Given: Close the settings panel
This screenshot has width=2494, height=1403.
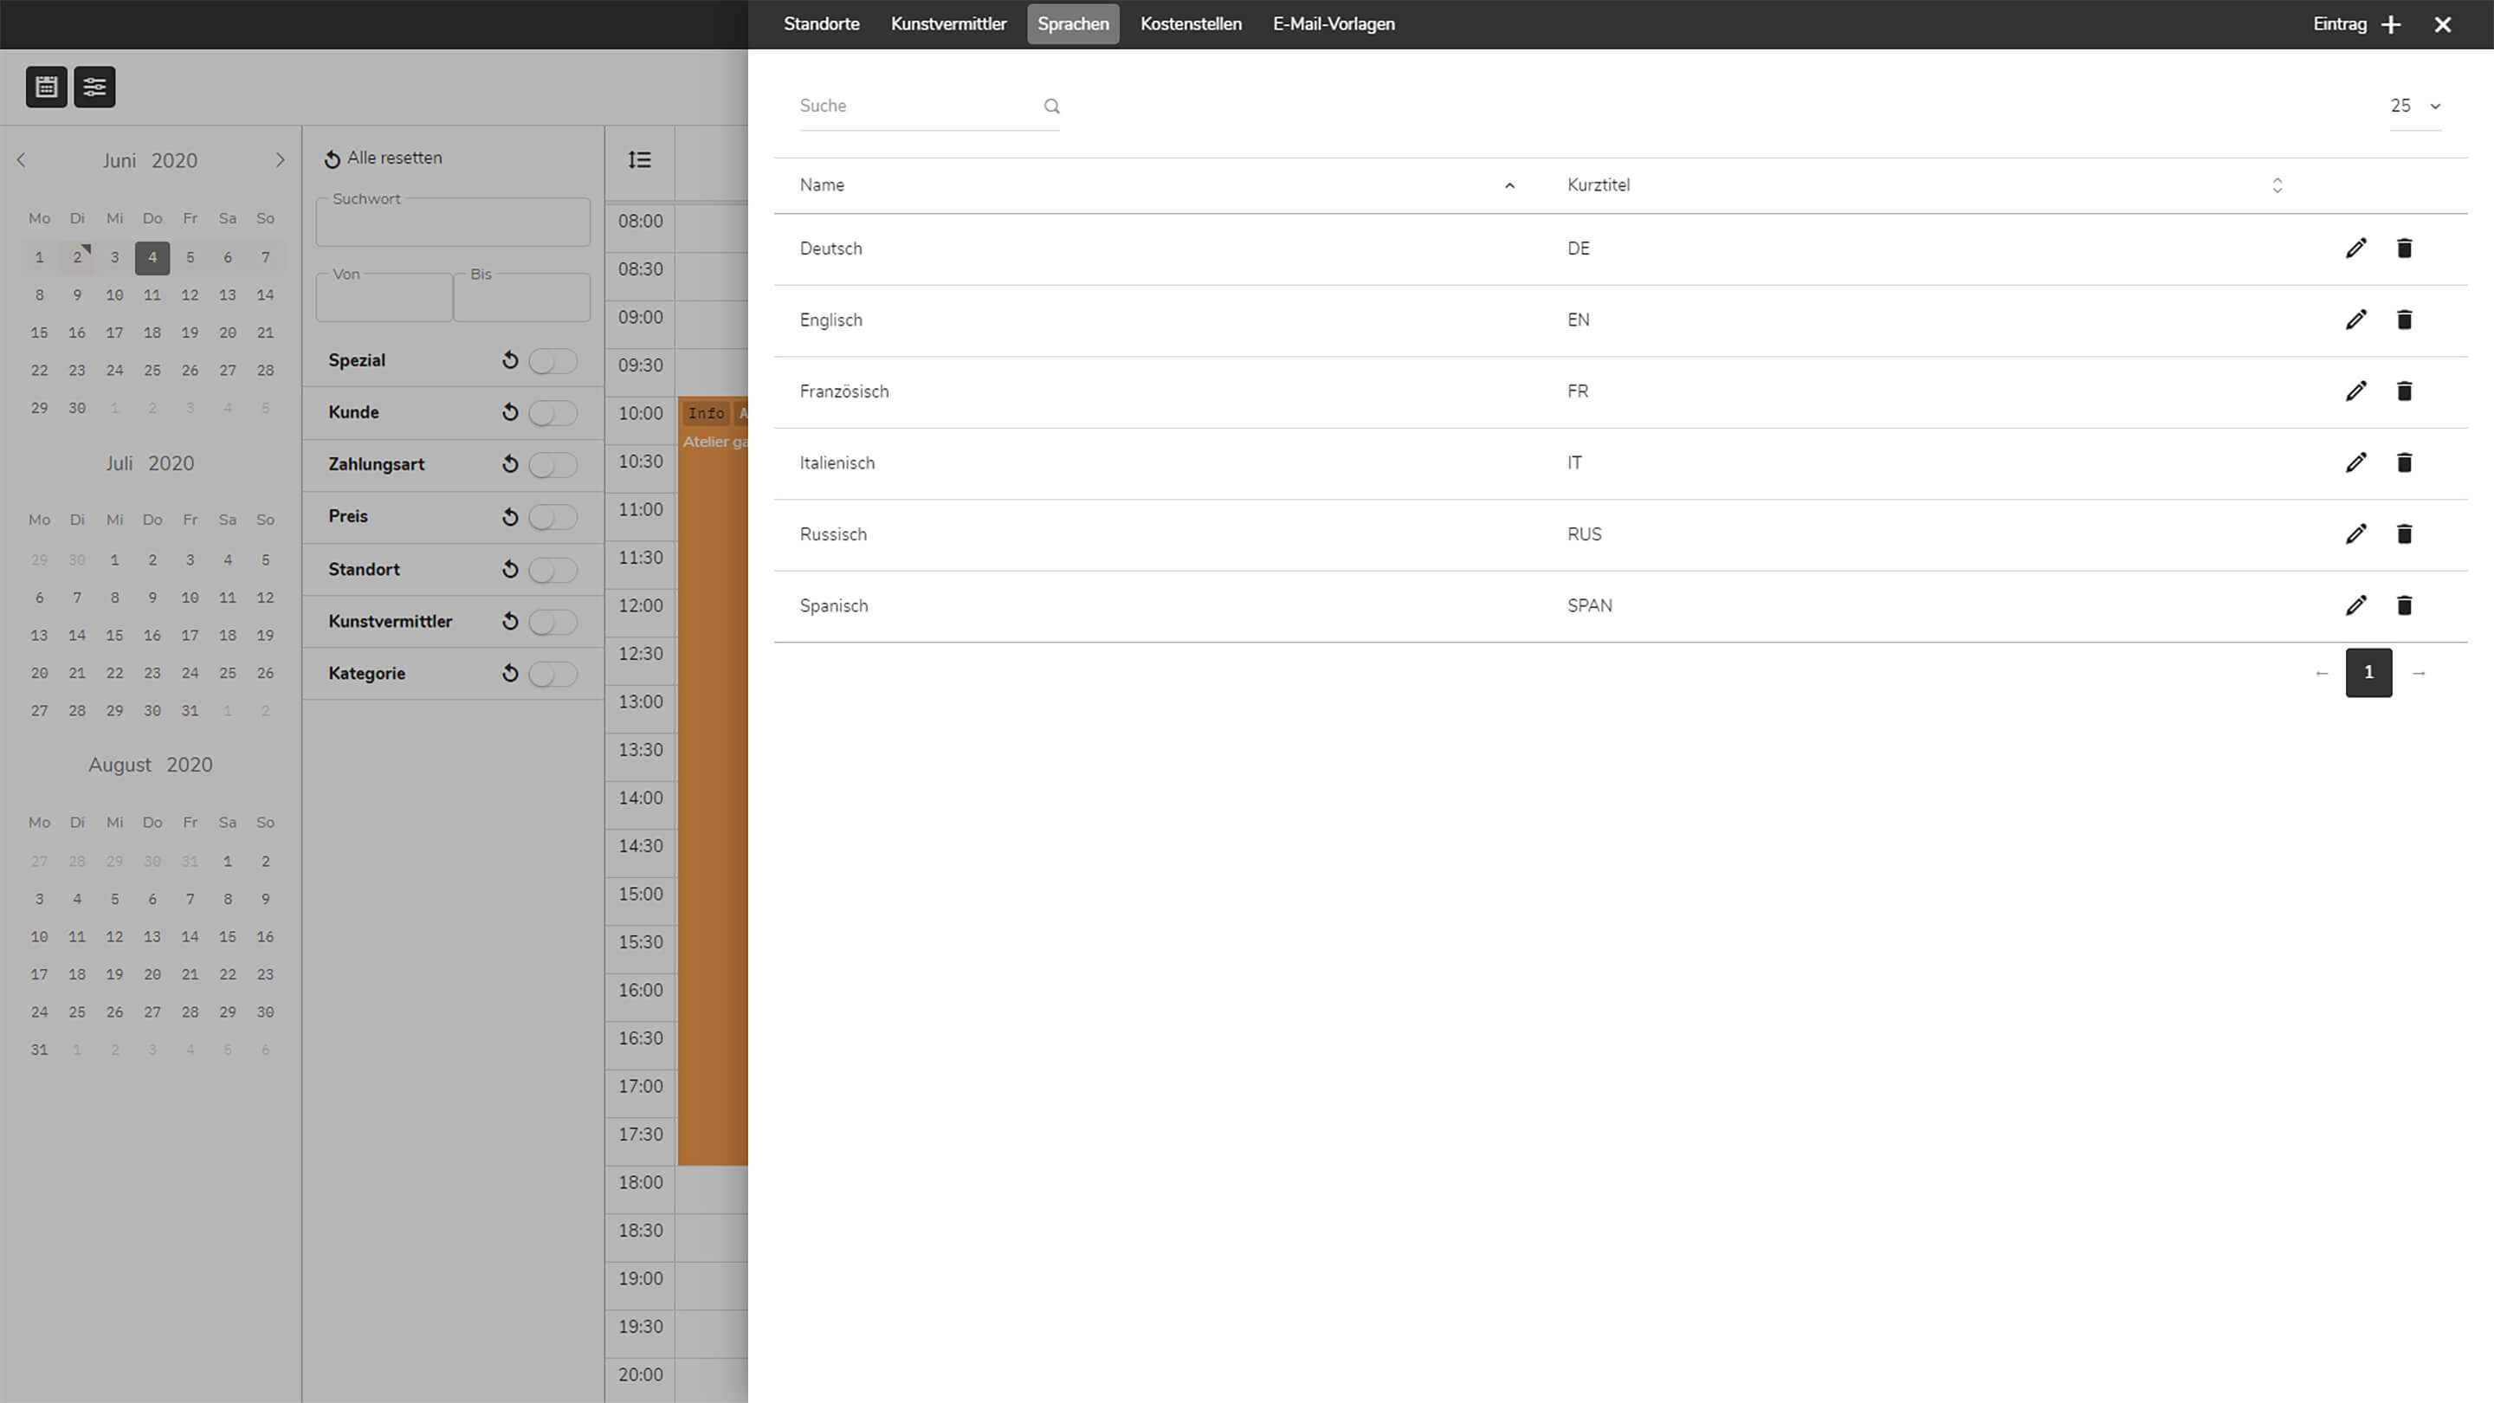Looking at the screenshot, I should pos(2443,25).
